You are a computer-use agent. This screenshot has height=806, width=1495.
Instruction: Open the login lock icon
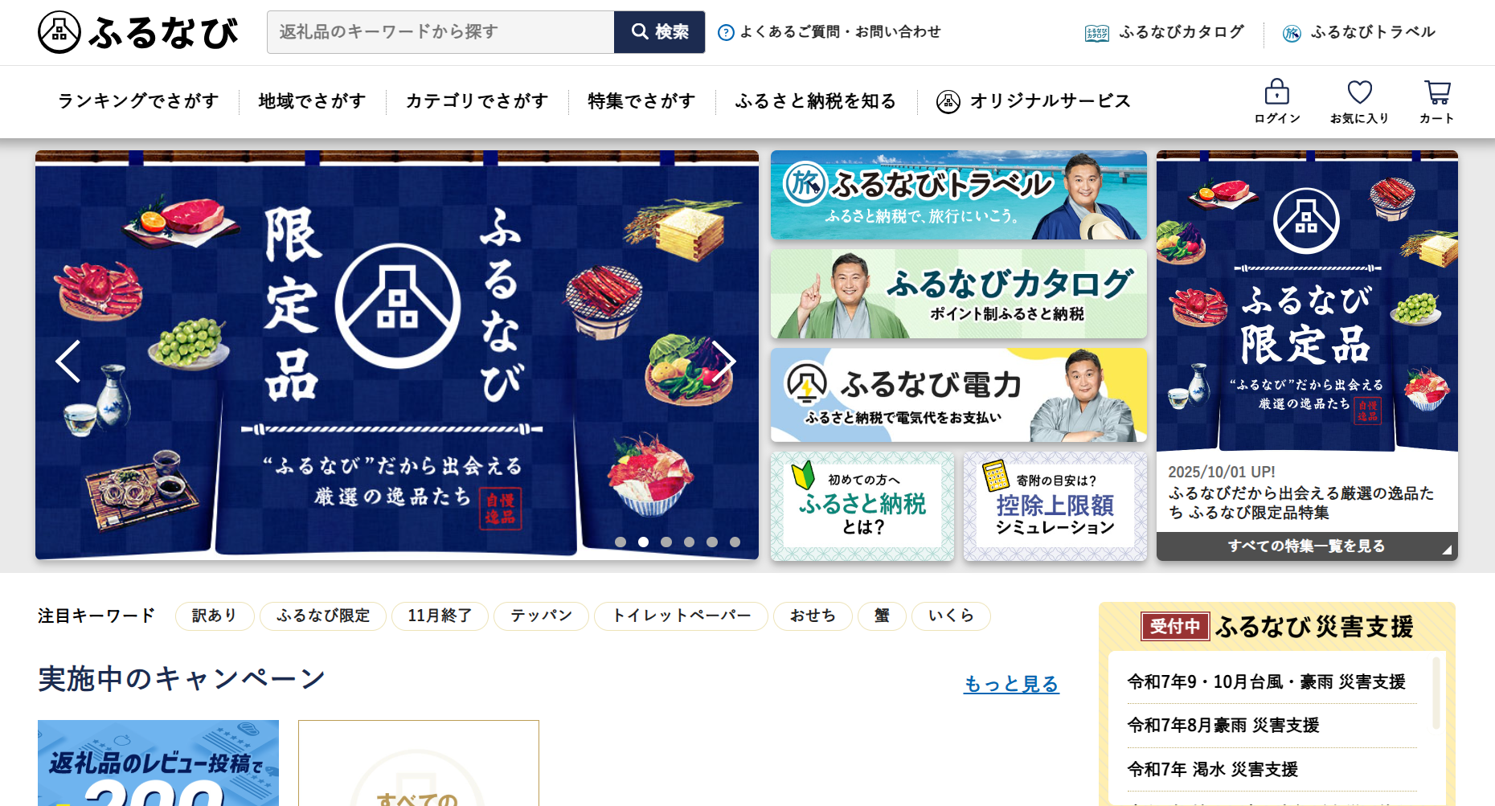pyautogui.click(x=1276, y=92)
